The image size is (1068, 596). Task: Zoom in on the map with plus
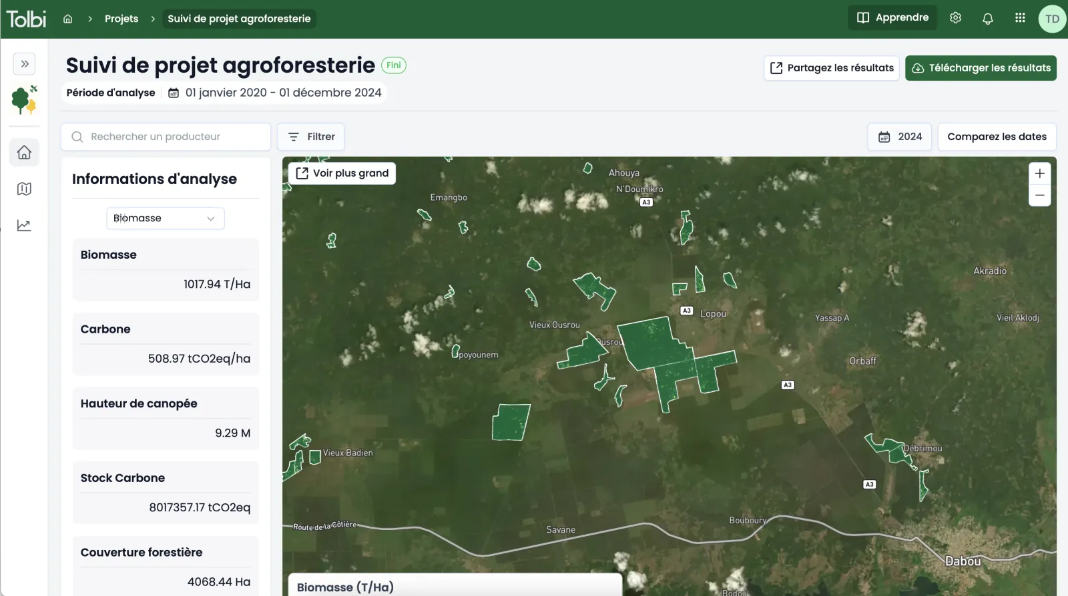(1040, 173)
